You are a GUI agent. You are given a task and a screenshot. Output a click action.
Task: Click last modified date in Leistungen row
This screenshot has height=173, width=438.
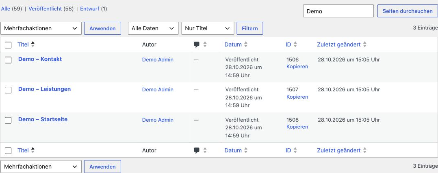[x=349, y=90]
